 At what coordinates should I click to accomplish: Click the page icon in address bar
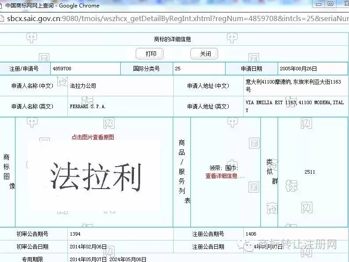click(x=2, y=18)
